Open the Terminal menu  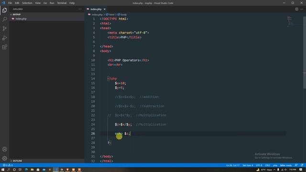click(x=62, y=3)
